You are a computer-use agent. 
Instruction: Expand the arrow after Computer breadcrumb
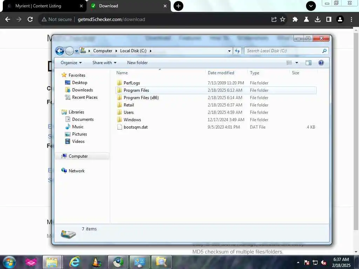(116, 51)
